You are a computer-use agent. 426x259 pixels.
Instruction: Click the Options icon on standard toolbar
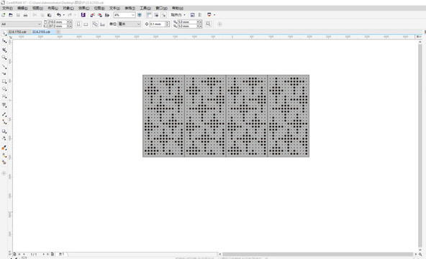[192, 15]
